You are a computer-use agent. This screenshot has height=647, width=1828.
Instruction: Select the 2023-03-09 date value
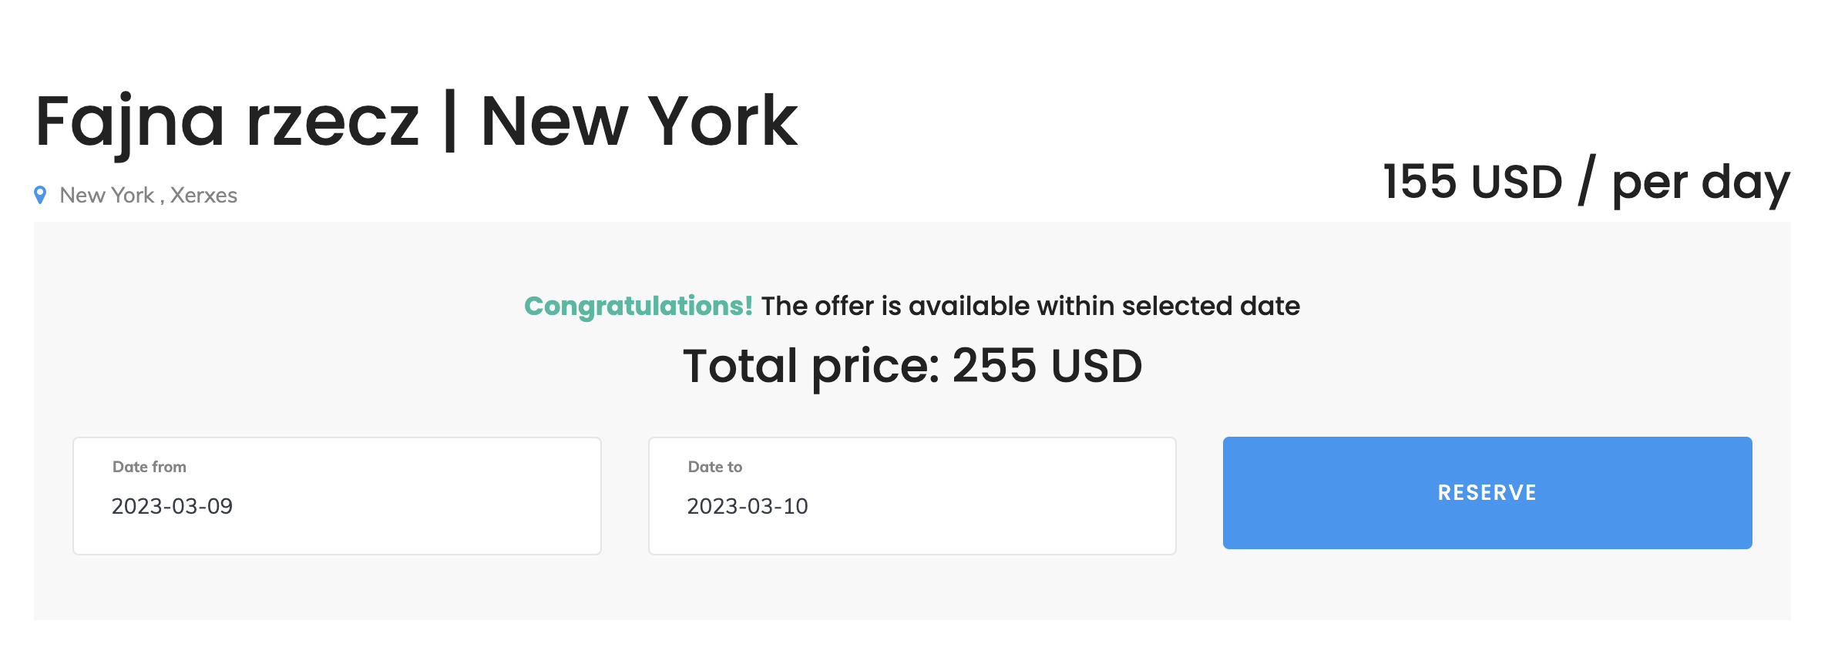(x=172, y=506)
